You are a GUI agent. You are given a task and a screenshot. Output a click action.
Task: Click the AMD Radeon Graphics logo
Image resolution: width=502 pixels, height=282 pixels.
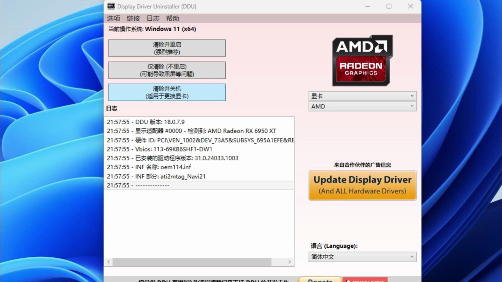(x=362, y=61)
